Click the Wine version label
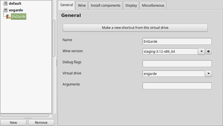The width and height of the screenshot is (223, 126). coord(73,51)
